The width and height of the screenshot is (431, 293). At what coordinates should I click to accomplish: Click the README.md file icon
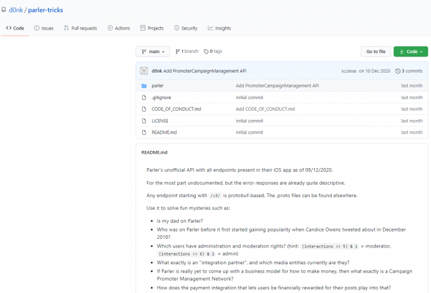[144, 132]
